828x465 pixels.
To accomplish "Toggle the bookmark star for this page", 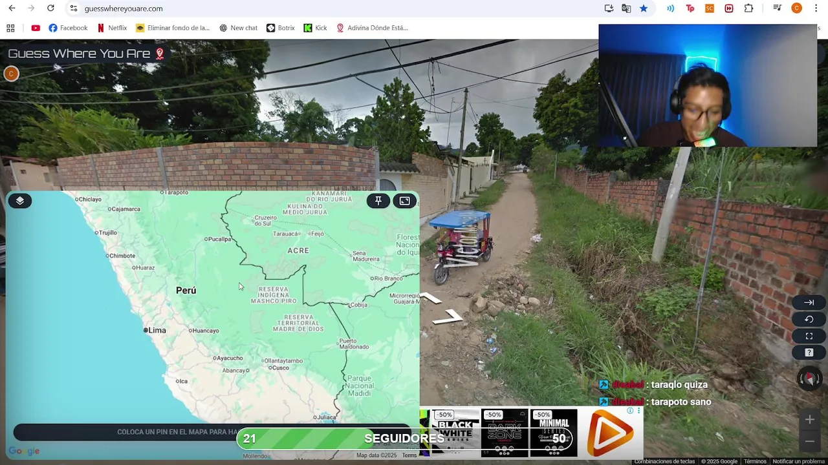I will (644, 8).
